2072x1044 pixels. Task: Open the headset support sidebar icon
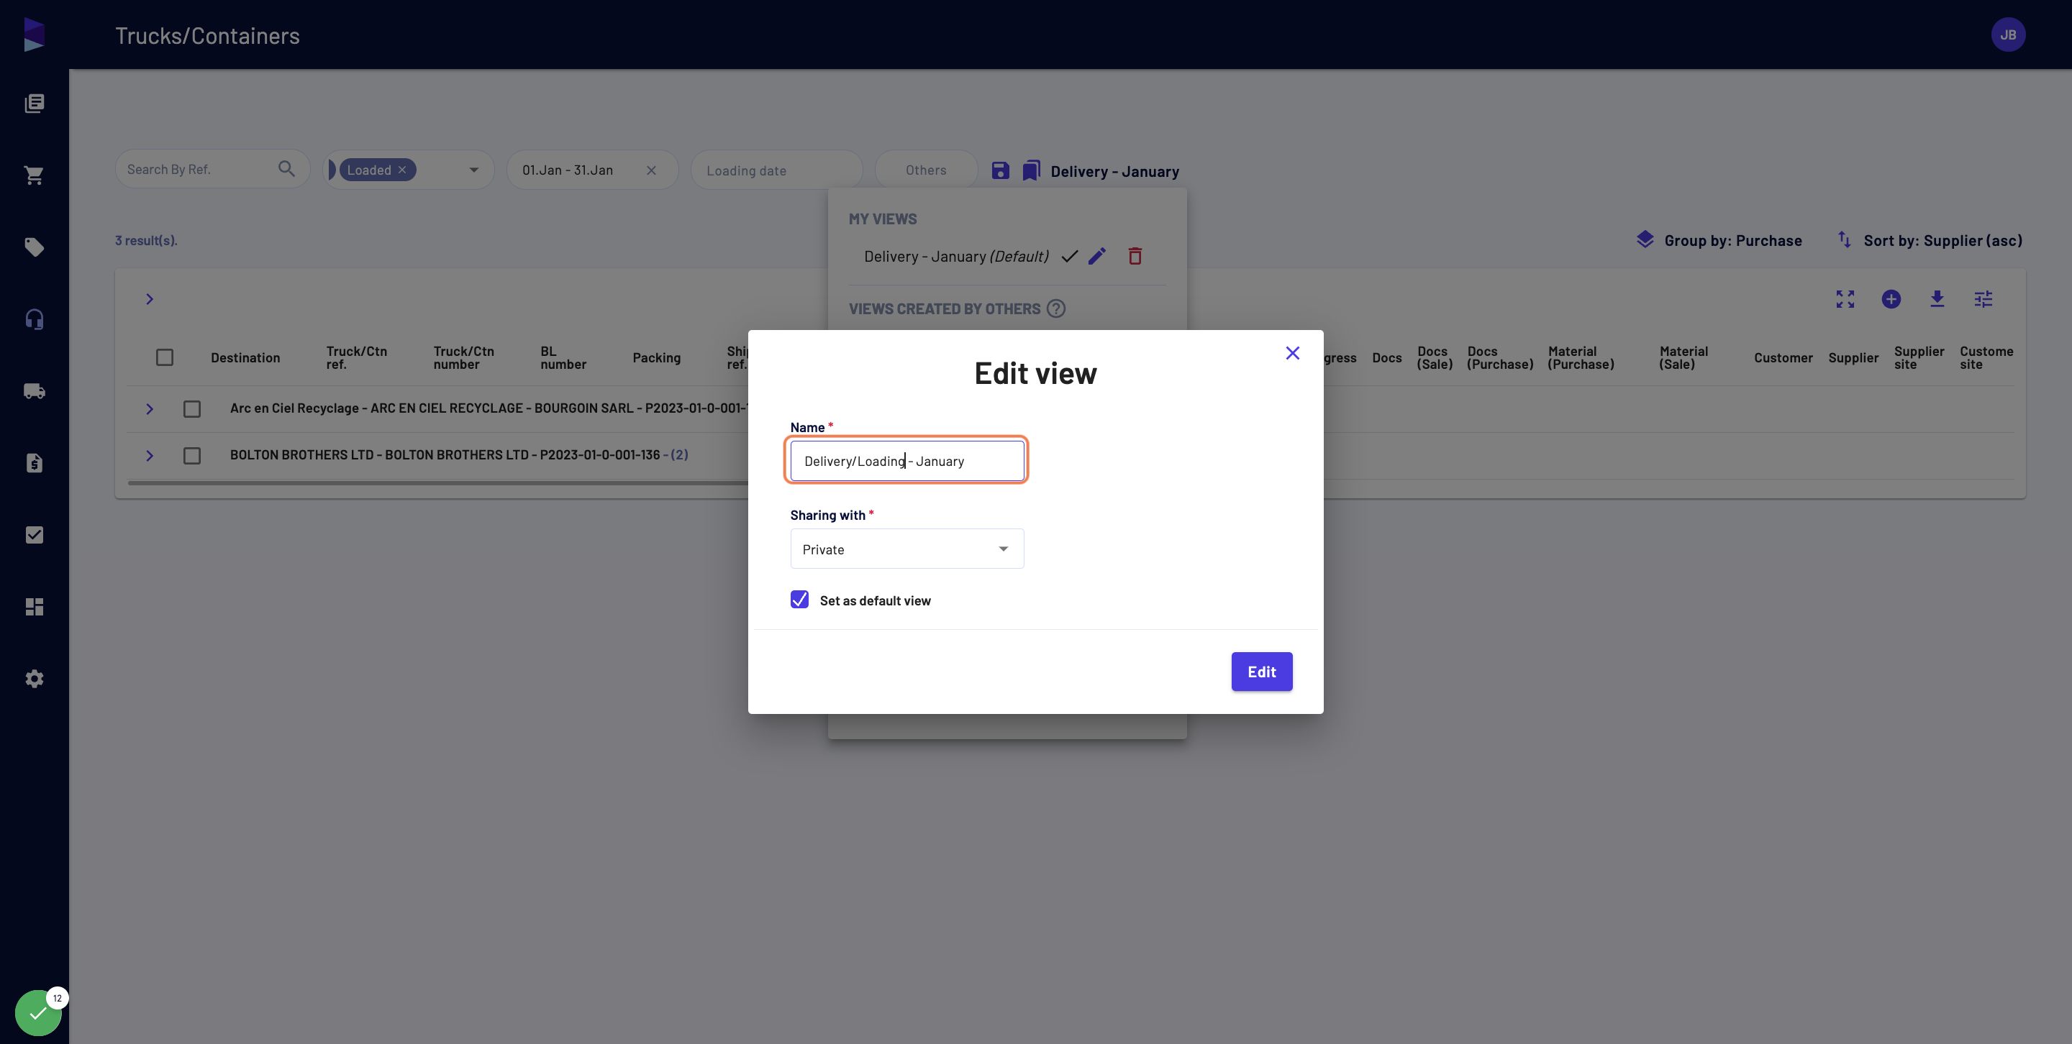click(34, 319)
